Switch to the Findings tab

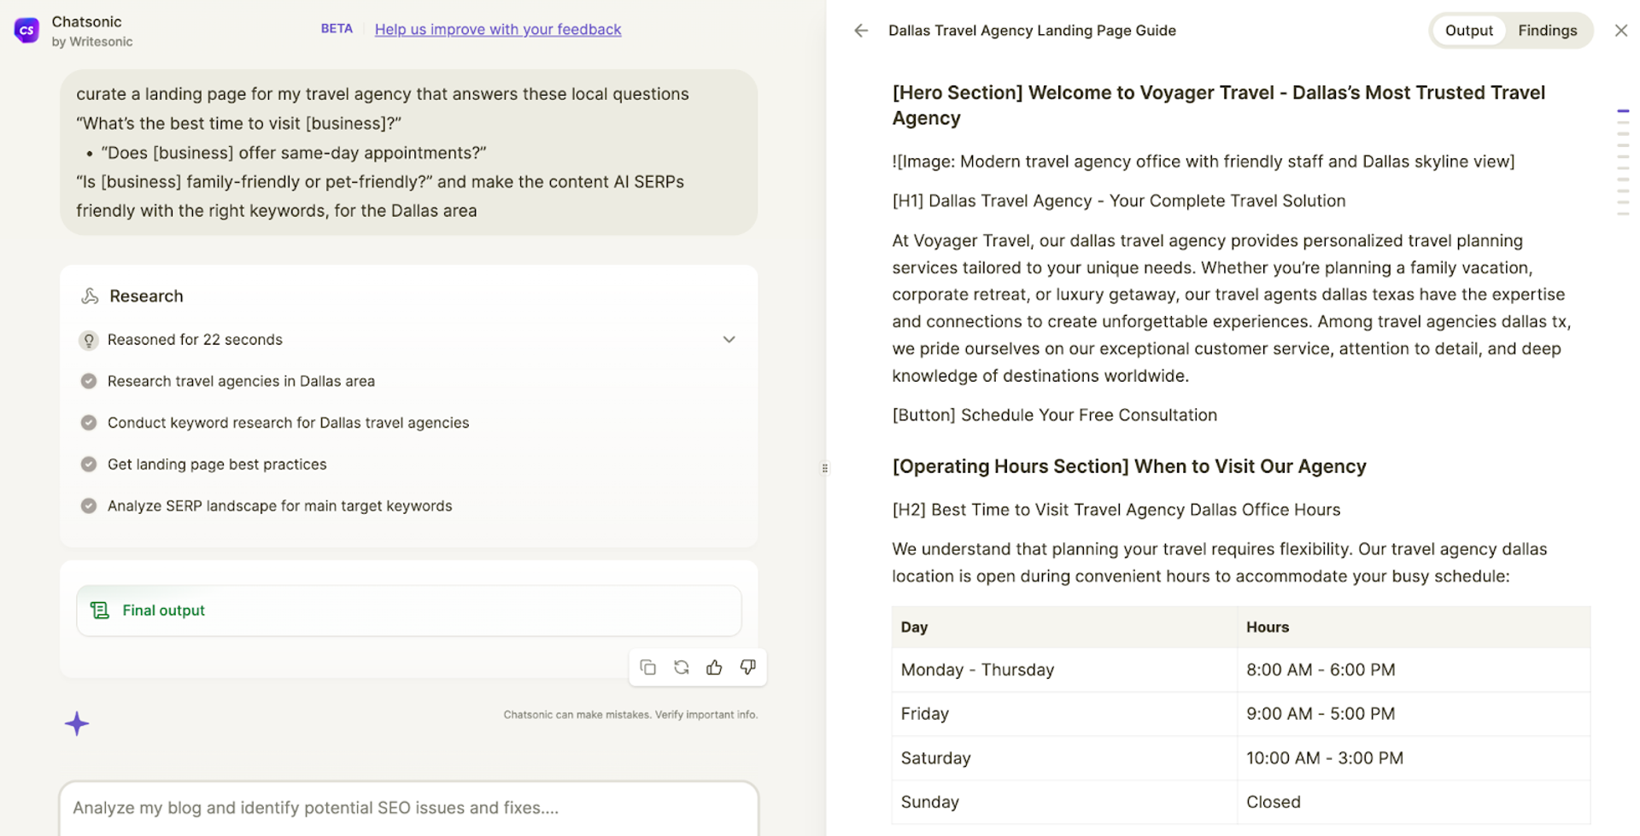point(1547,31)
